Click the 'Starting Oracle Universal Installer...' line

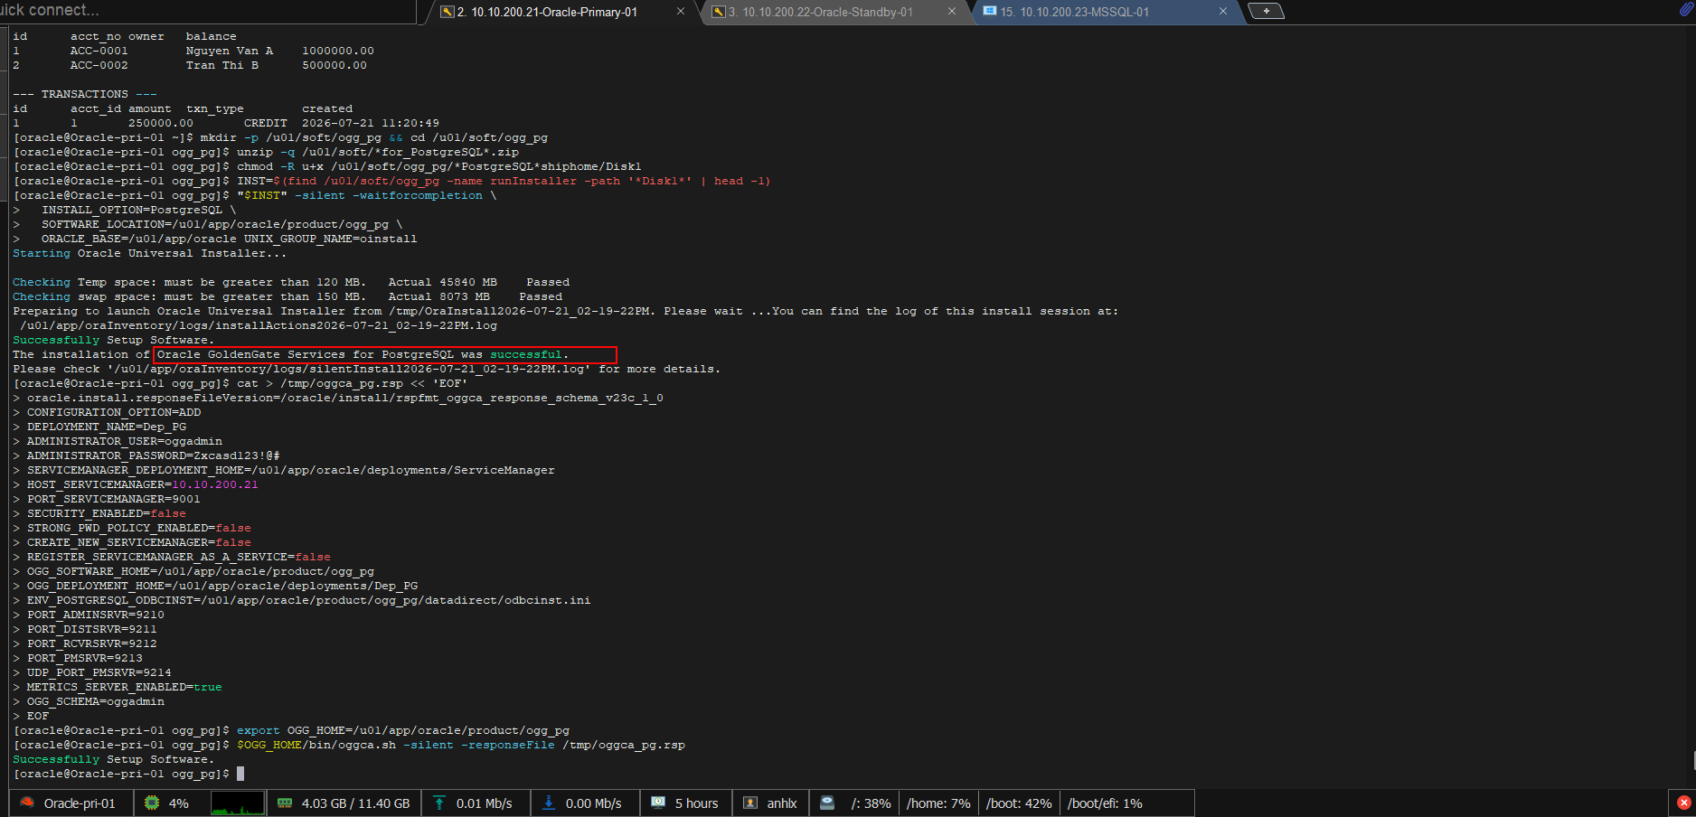(150, 253)
